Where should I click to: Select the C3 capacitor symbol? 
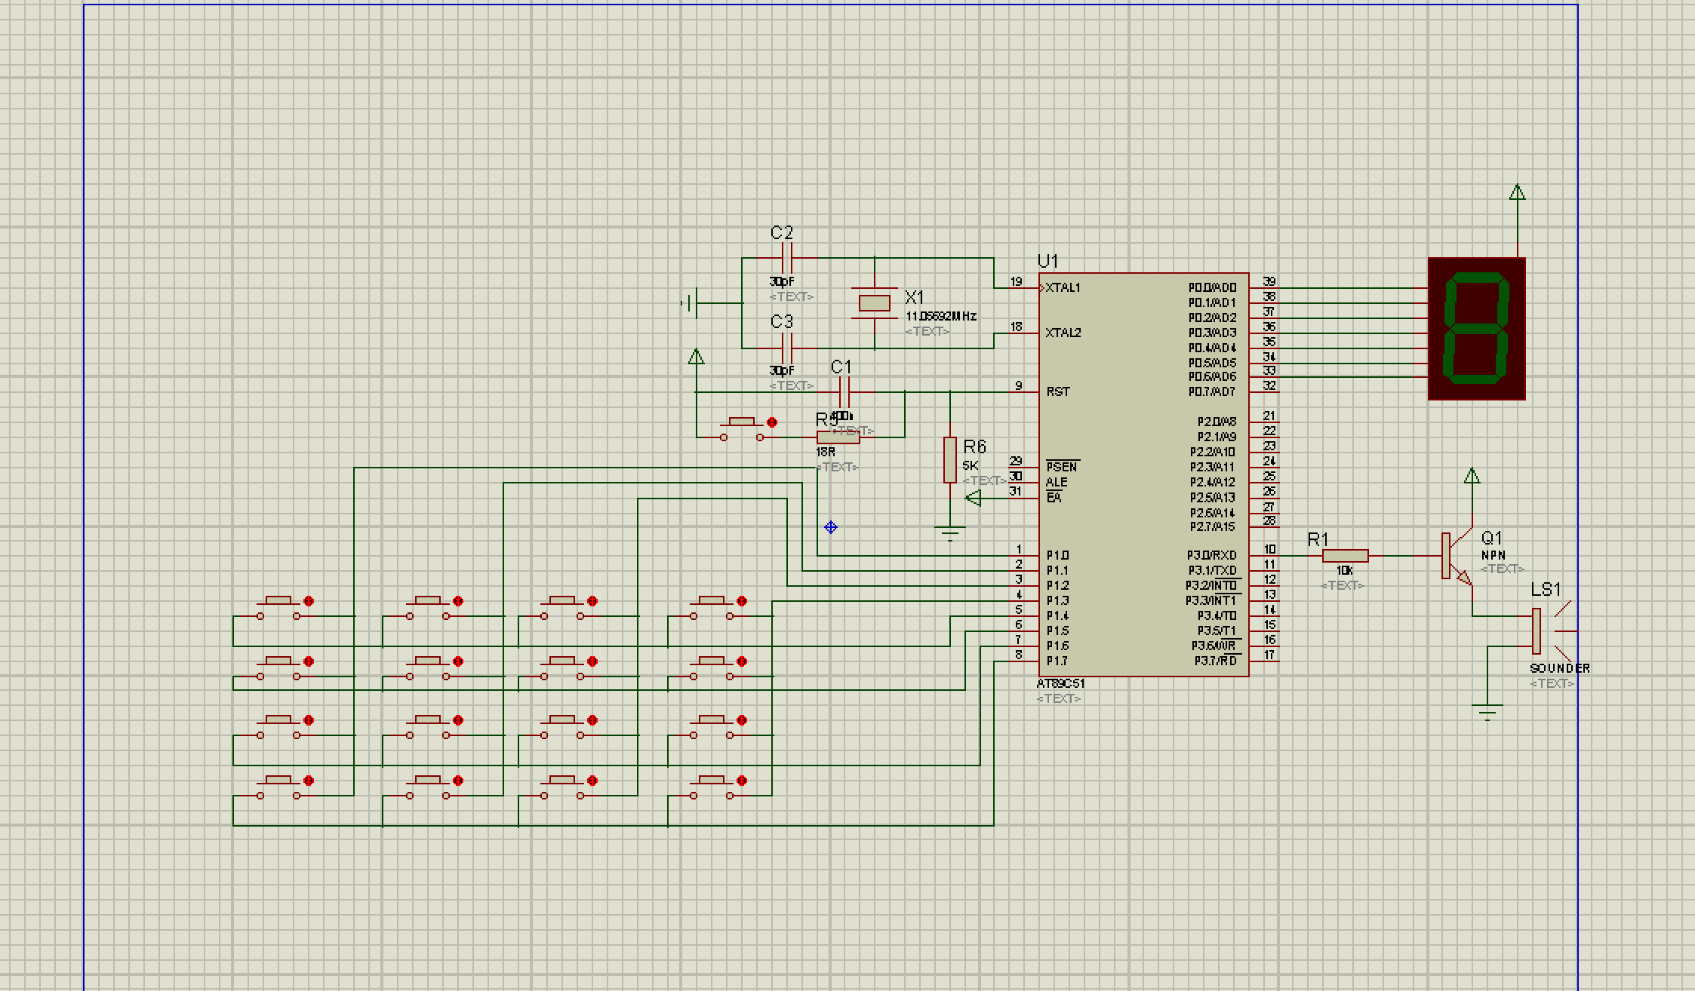point(786,348)
